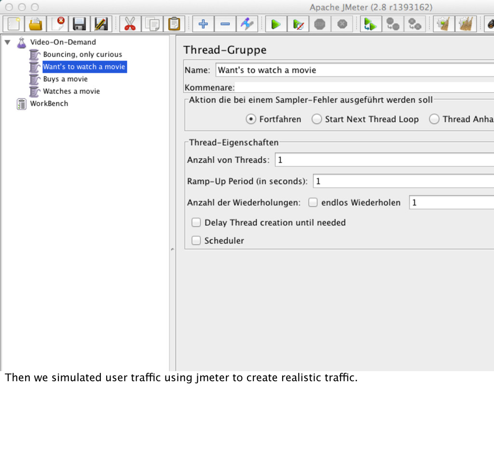Click the New test plan toolbar icon

14,24
